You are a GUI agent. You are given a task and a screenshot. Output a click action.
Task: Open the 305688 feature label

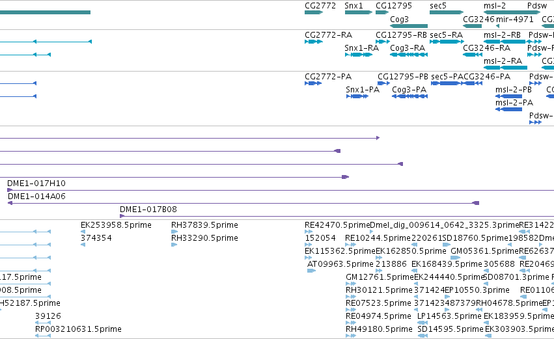click(x=499, y=264)
